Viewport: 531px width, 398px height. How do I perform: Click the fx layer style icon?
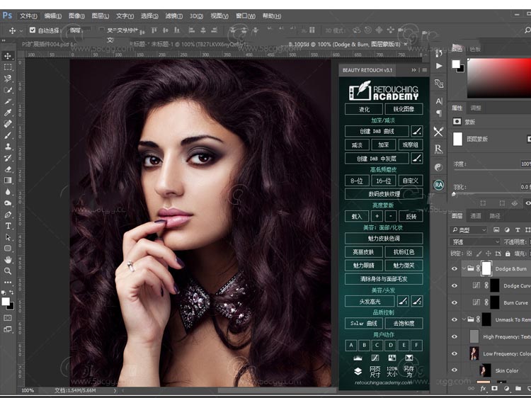484,389
